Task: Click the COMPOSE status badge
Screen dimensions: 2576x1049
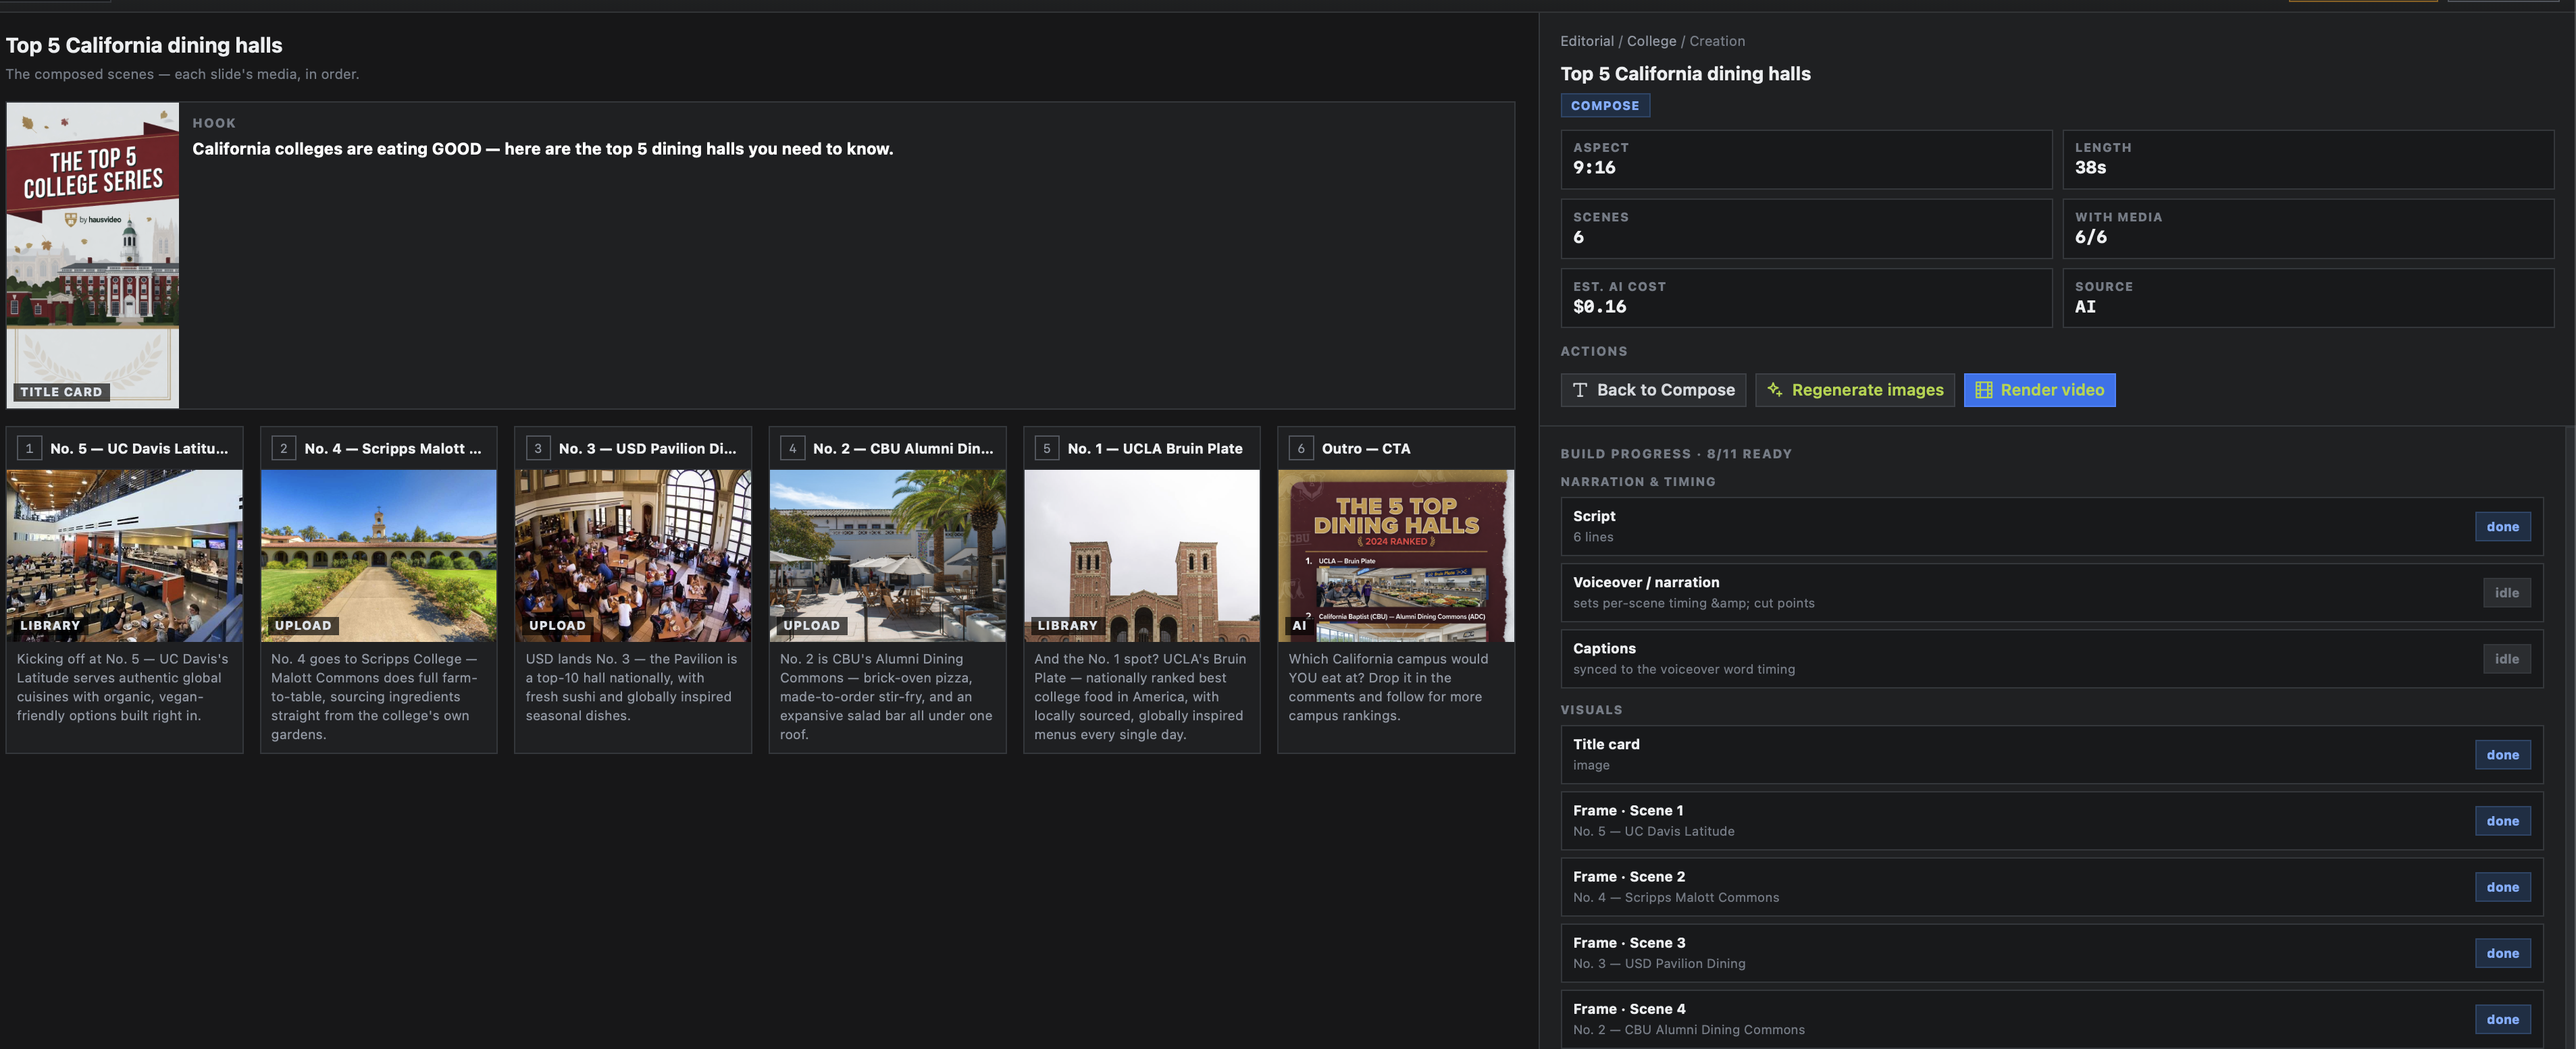Action: coord(1604,106)
